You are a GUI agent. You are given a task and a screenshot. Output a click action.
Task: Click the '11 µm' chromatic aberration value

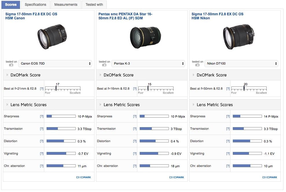click(x=82, y=166)
